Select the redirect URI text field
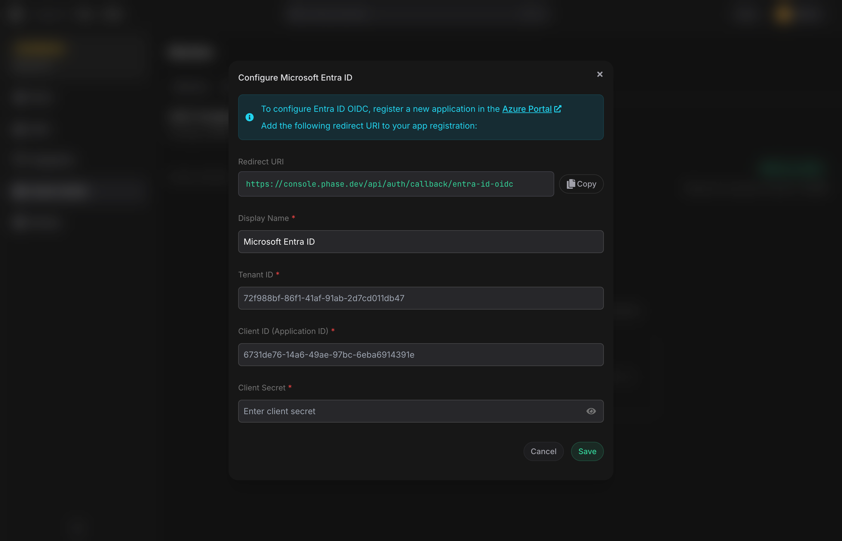This screenshot has width=842, height=541. coord(396,184)
